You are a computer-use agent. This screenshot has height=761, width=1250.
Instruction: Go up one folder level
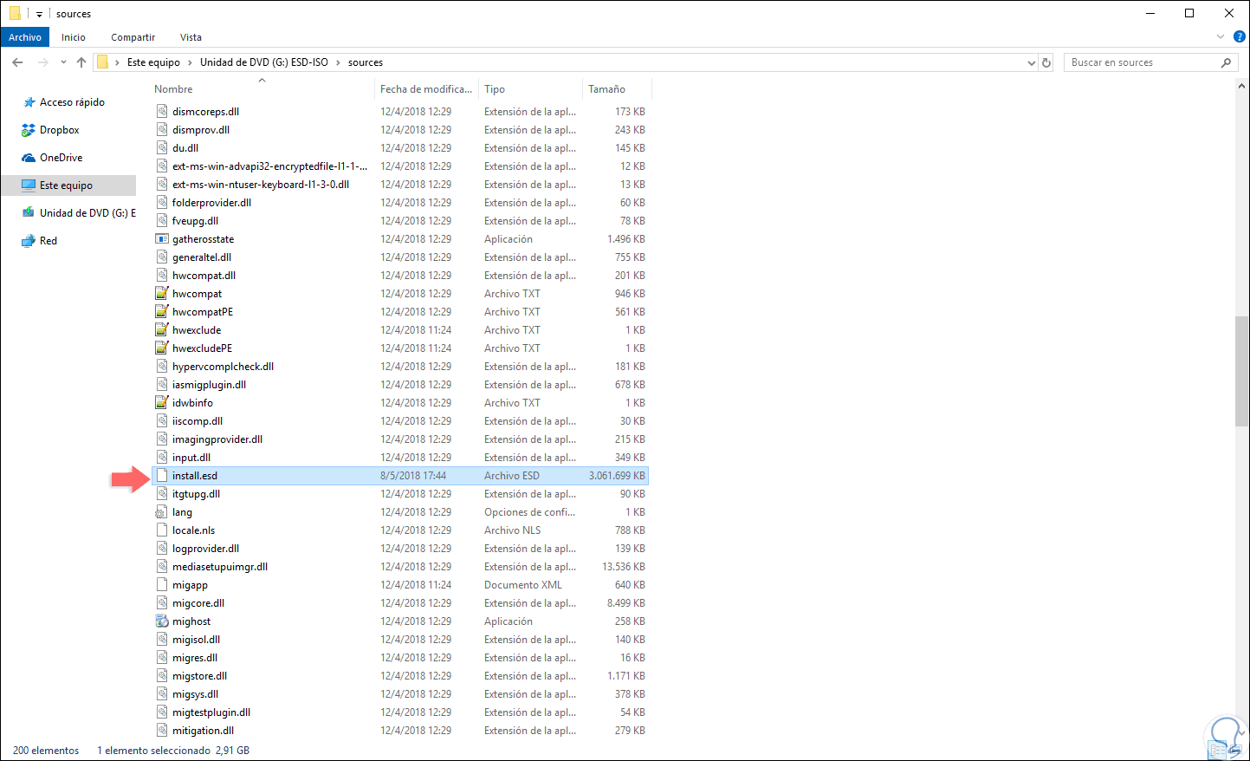[81, 62]
